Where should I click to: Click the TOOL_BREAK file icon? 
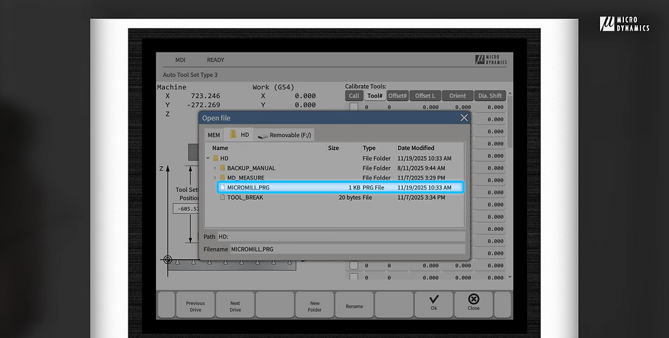[x=222, y=197]
